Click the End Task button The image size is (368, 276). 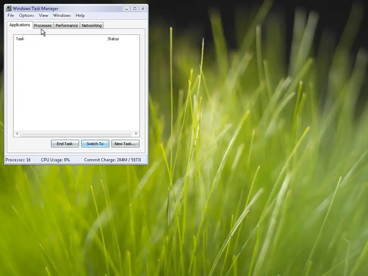tap(65, 144)
